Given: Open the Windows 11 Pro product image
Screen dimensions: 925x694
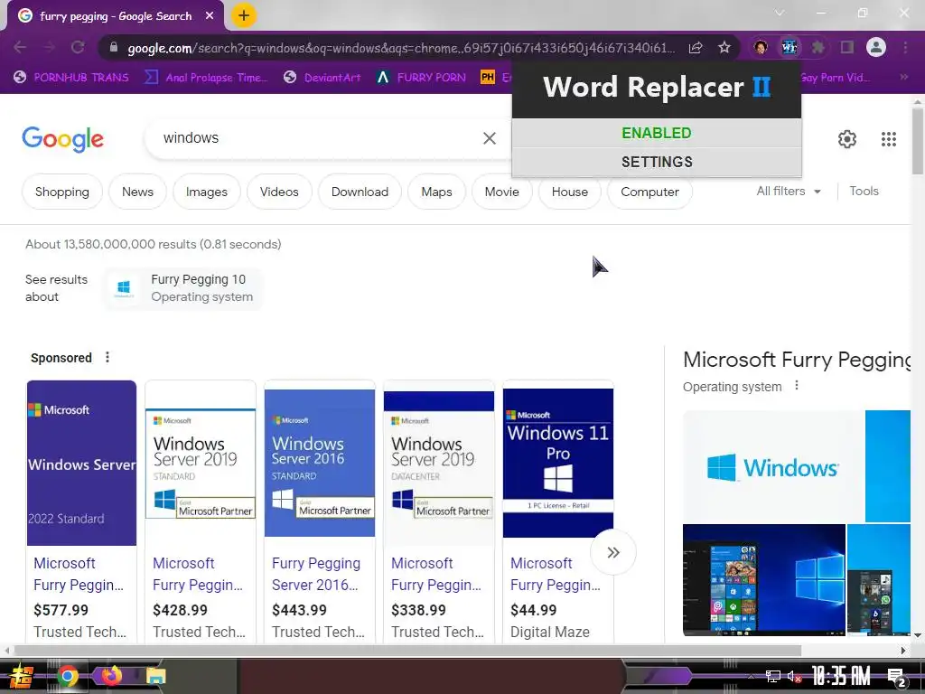Looking at the screenshot, I should pos(558,463).
